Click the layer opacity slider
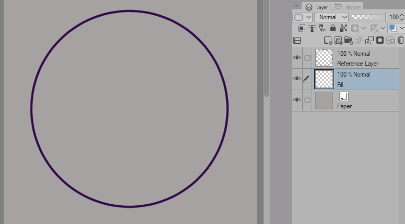405x224 pixels. (369, 17)
